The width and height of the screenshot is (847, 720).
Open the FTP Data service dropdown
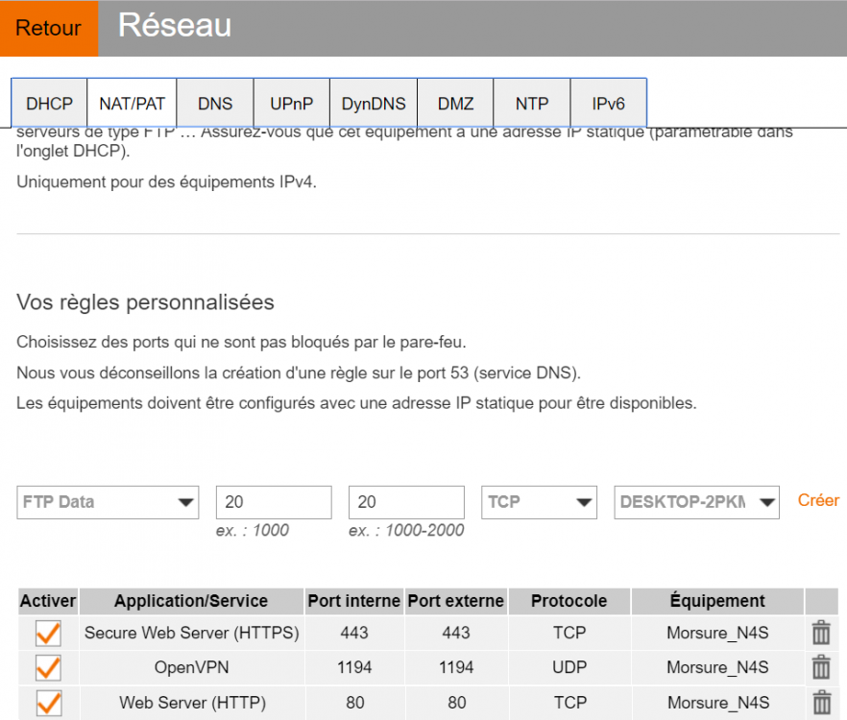[108, 502]
